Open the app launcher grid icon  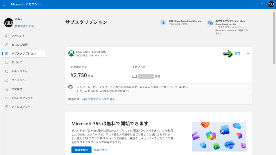[x=5, y=4]
